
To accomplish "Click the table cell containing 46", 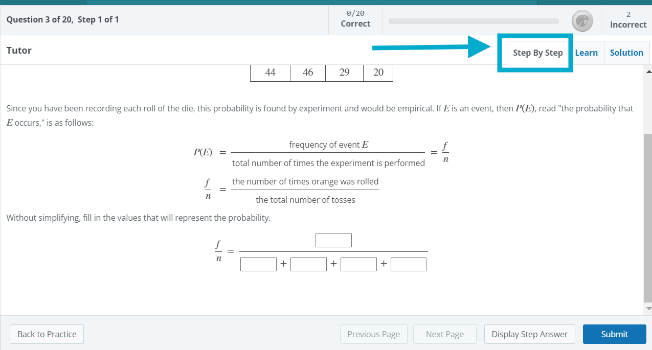I will click(308, 73).
